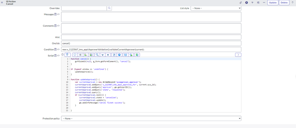
Task: Click the disk icon beside Condition label
Action: (x=56, y=49)
